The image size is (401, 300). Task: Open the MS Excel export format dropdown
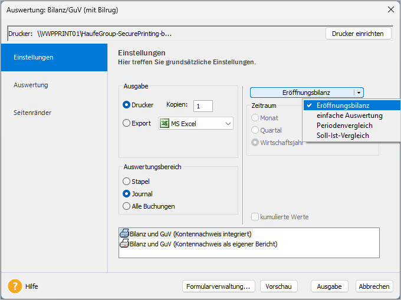click(228, 124)
